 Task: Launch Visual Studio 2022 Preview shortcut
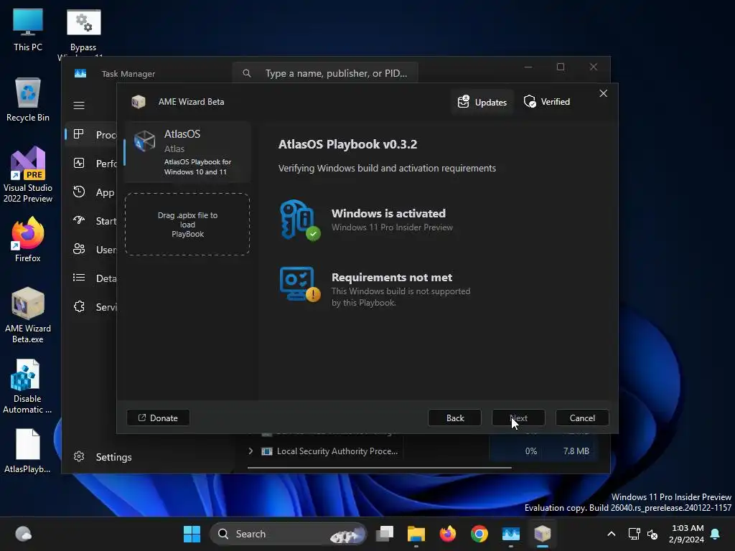coord(28,174)
